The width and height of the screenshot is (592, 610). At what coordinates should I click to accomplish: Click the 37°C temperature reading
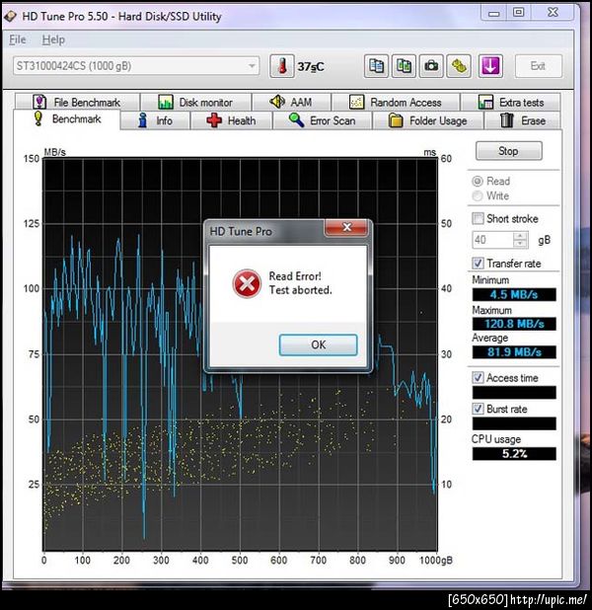311,67
